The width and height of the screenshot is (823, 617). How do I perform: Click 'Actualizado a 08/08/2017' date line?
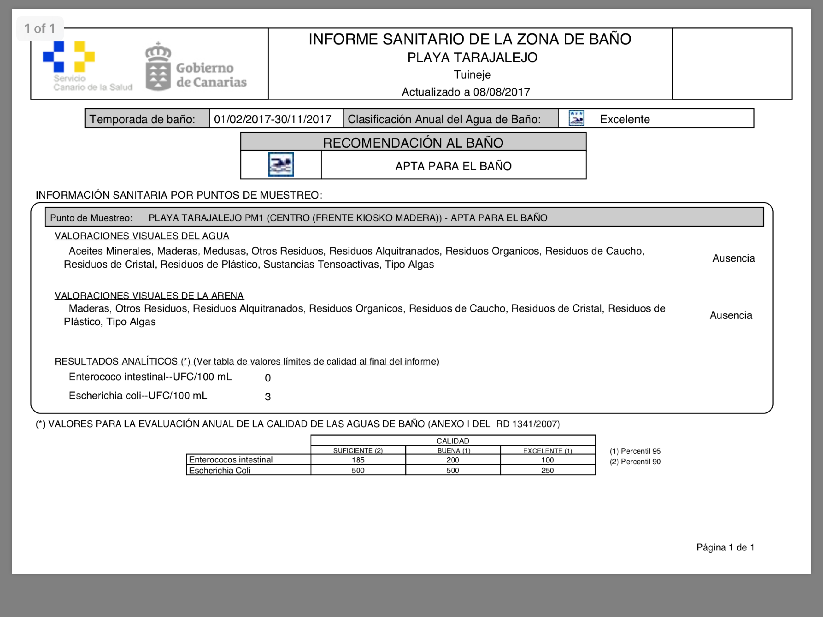point(466,92)
